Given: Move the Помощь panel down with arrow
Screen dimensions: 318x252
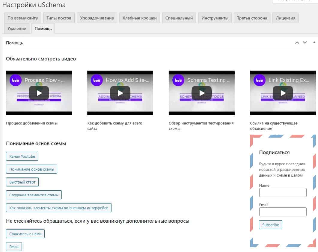Looking at the screenshot, I should click(305, 42).
